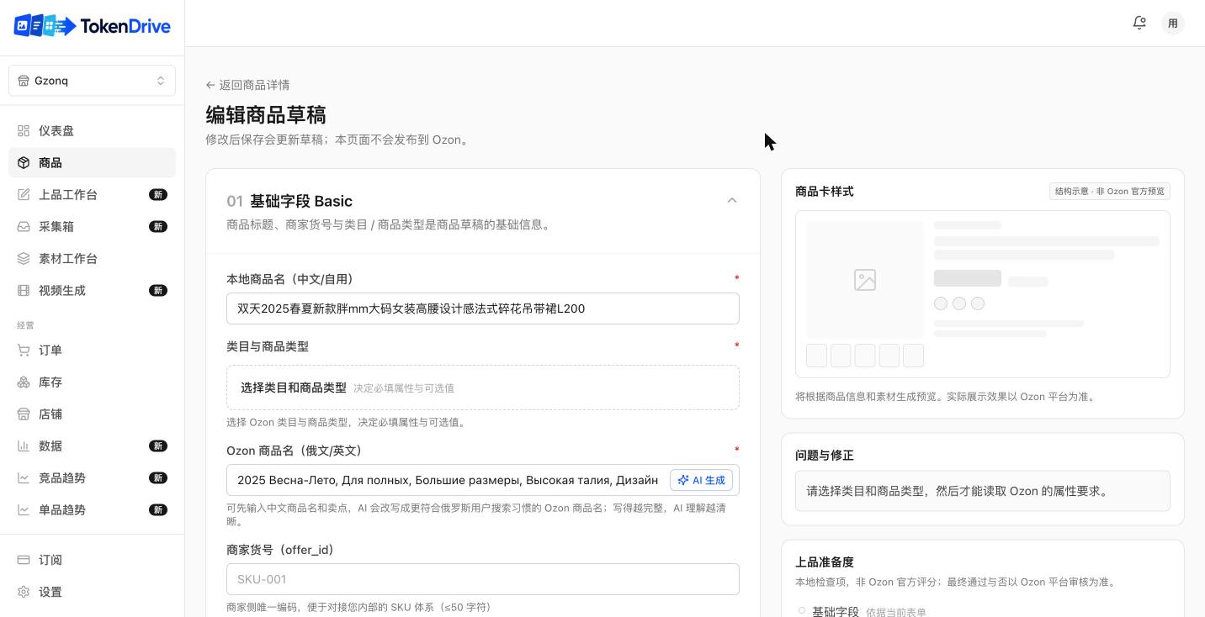Click the 竞品趋势 trend icon
Image resolution: width=1205 pixels, height=617 pixels.
(24, 477)
